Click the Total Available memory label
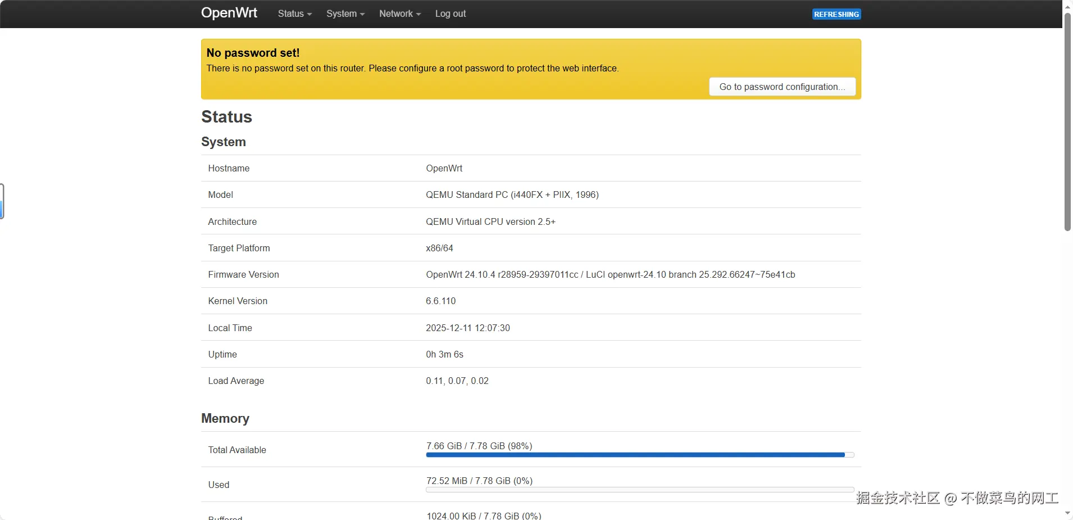Screen dimensions: 1073x520 [x=237, y=450]
